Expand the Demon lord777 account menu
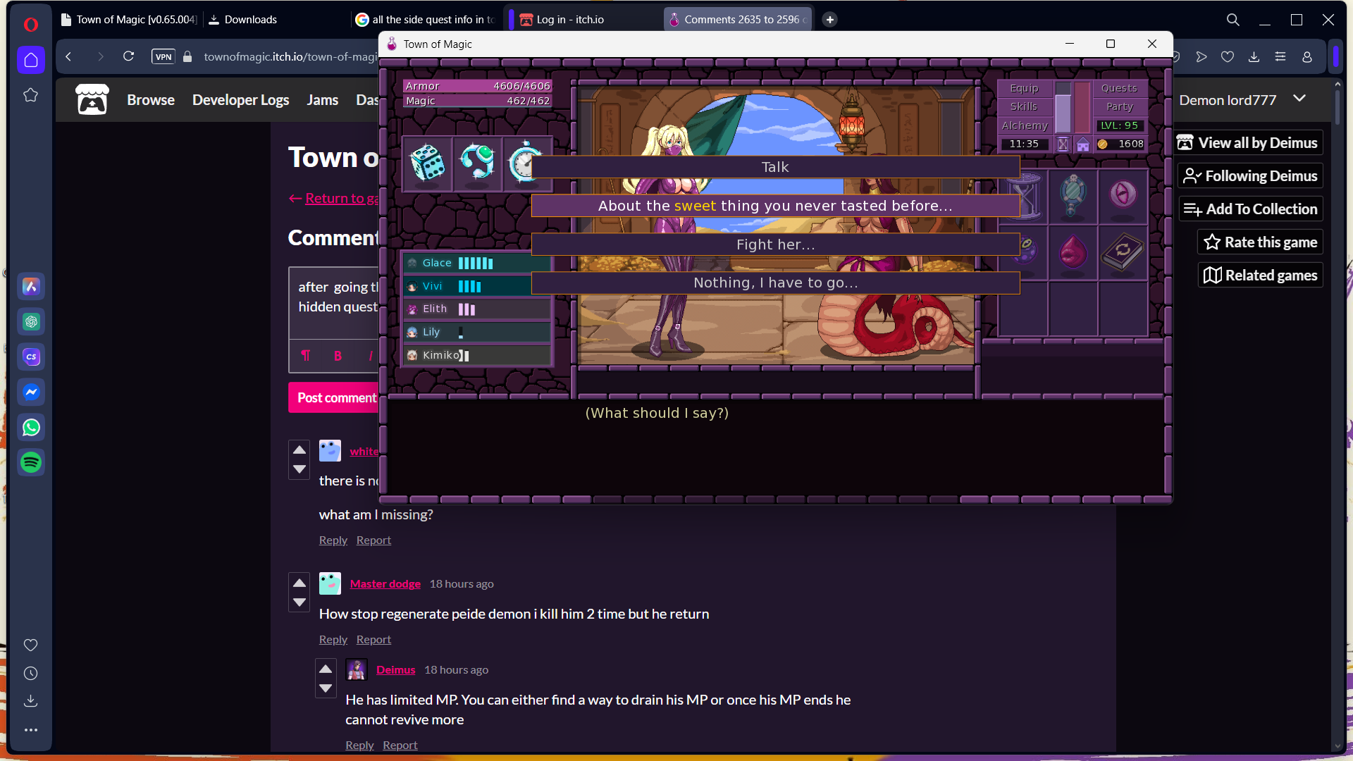Image resolution: width=1353 pixels, height=761 pixels. [x=1299, y=99]
